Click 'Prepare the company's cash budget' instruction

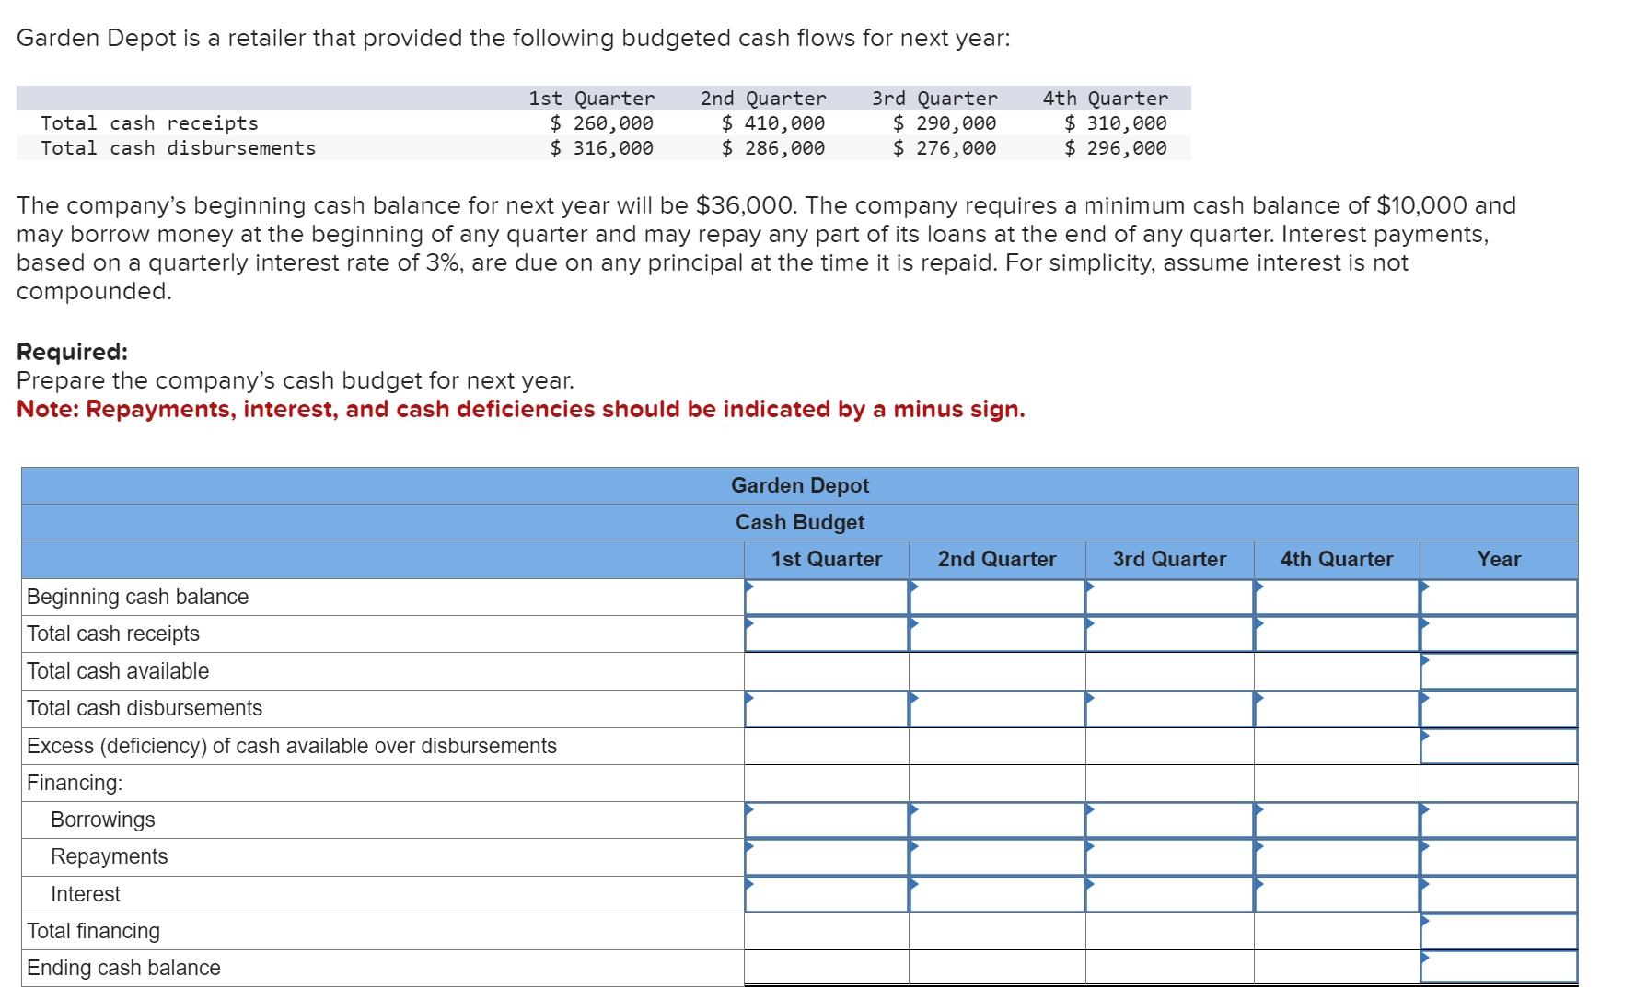click(296, 380)
